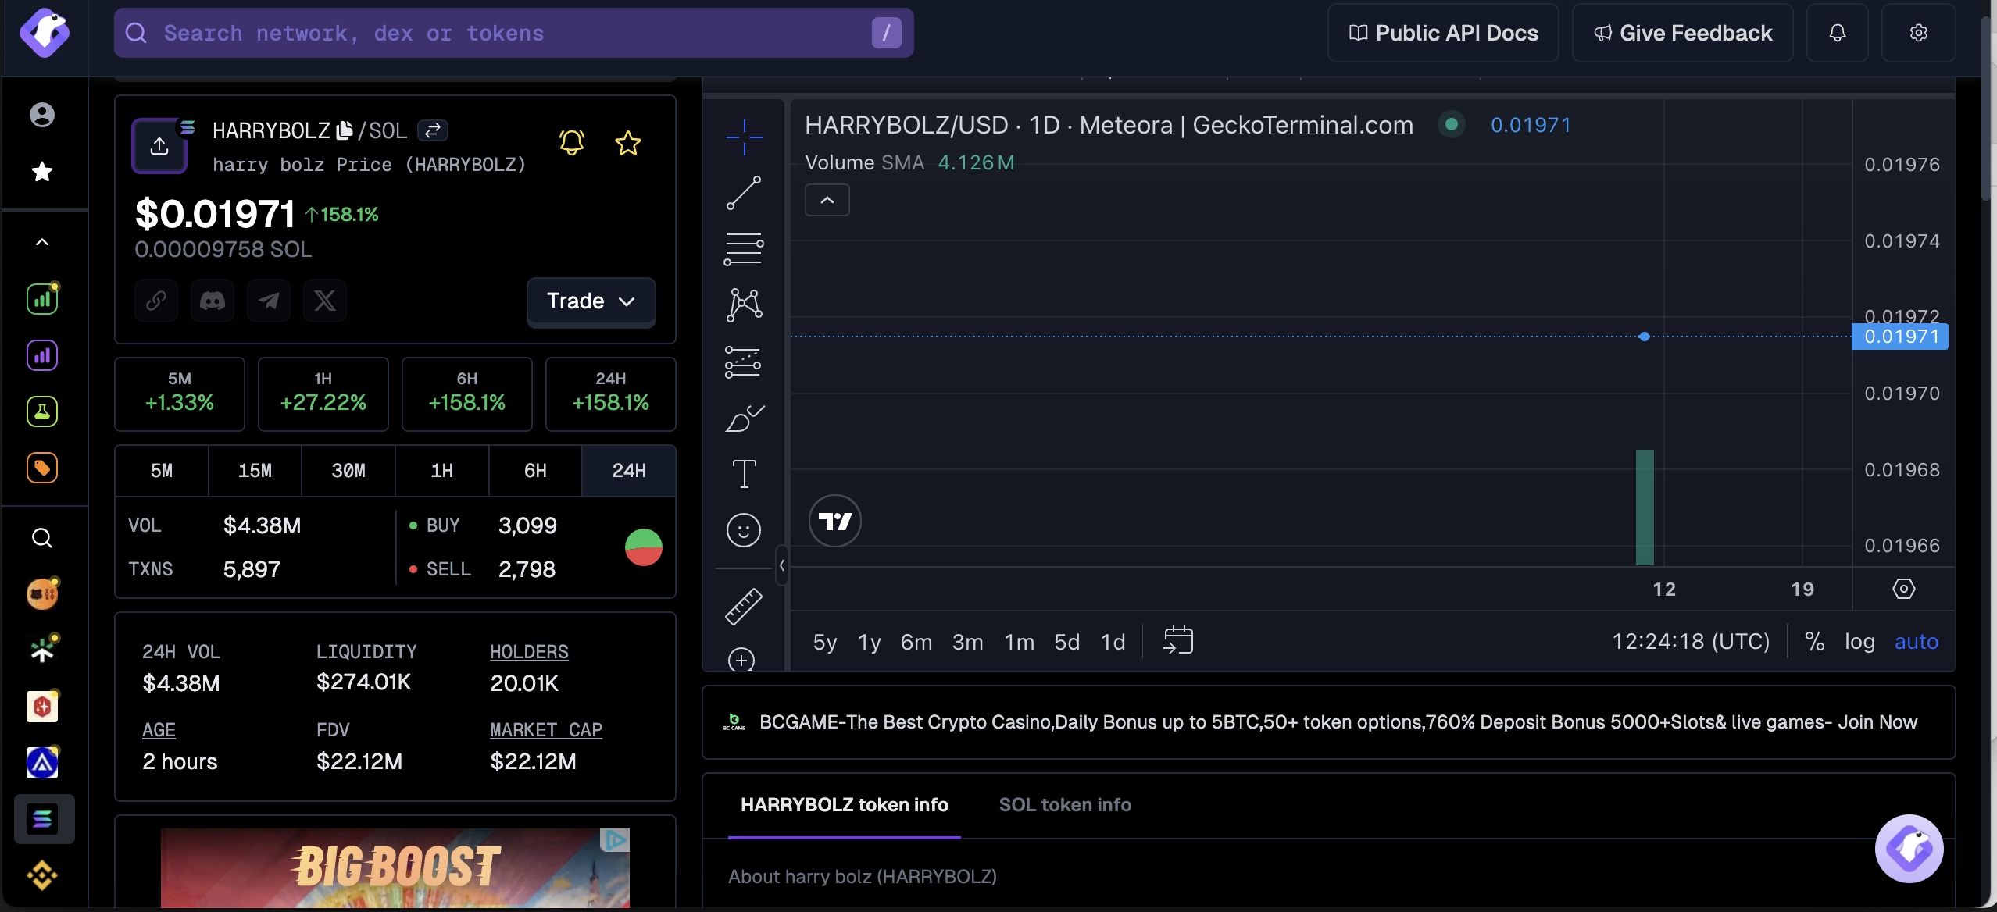Switch to SOL token info tab

[1065, 805]
